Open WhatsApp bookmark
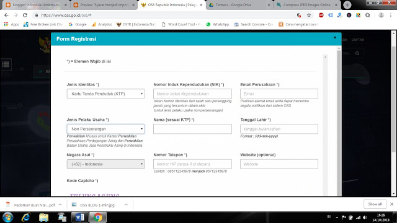397x223 pixels. pyautogui.click(x=218, y=24)
